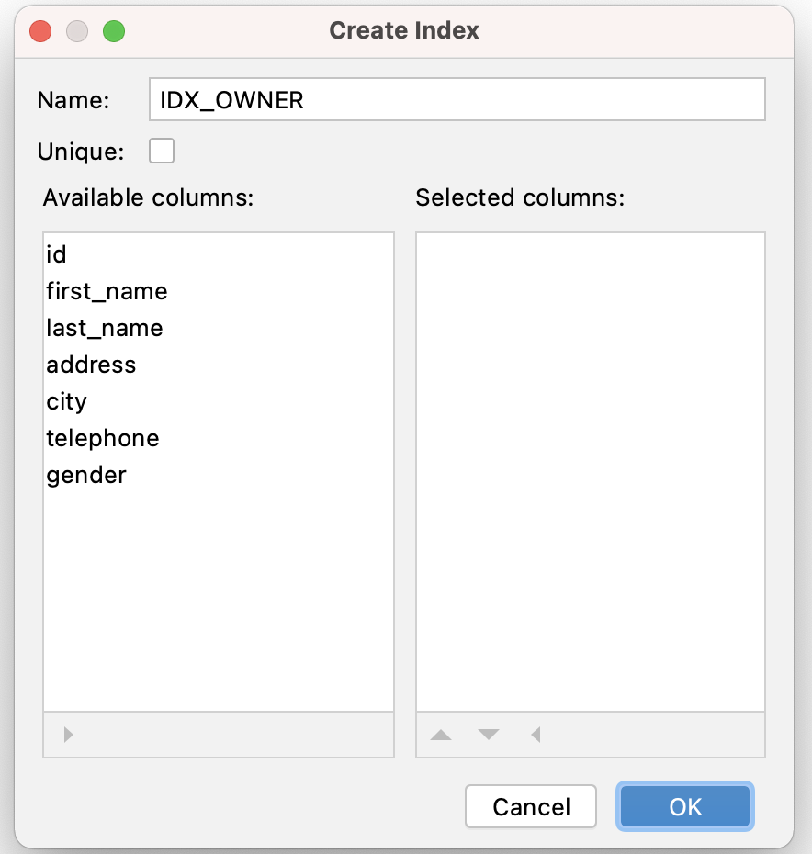Click the green zoom window button
Viewport: 812px width, 854px height.
(x=114, y=31)
